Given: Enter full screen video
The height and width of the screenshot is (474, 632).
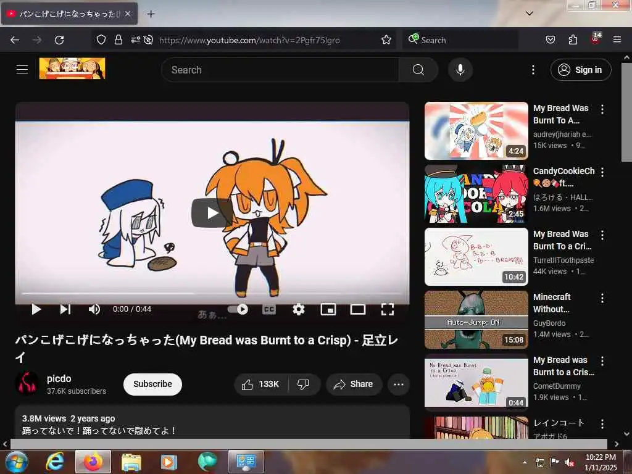Looking at the screenshot, I should click(x=388, y=309).
